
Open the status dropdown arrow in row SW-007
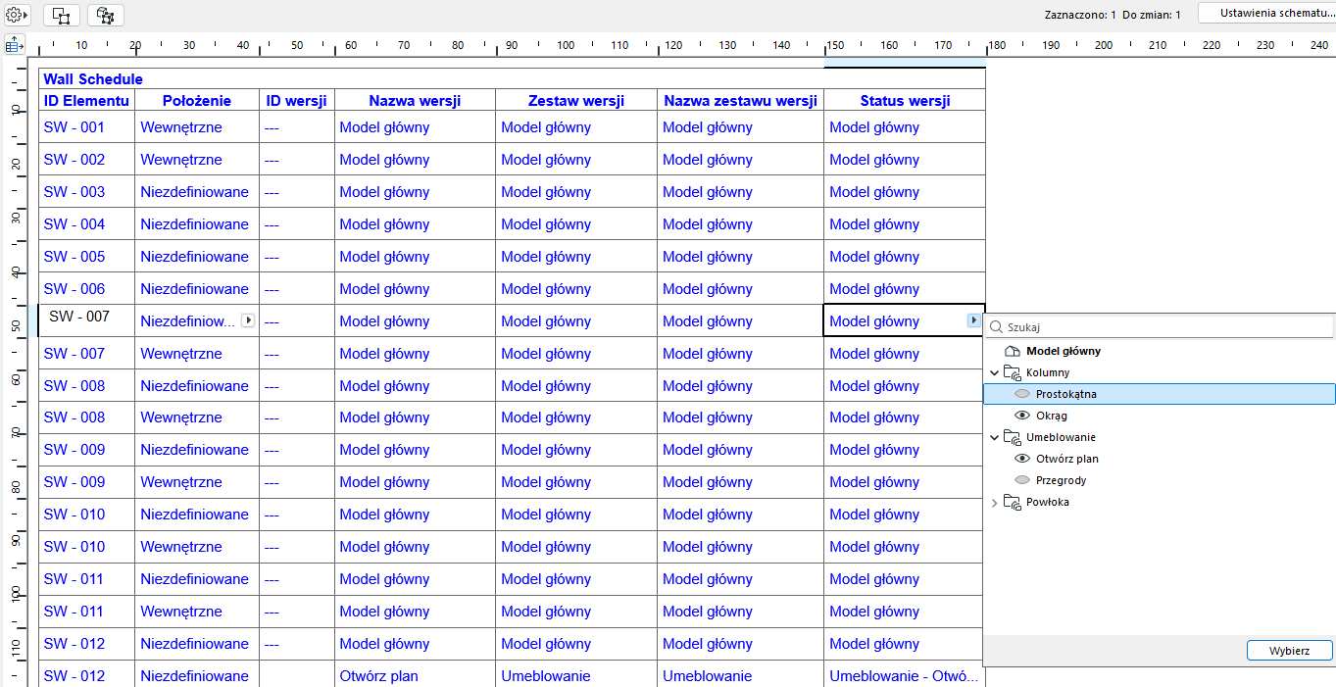(973, 319)
